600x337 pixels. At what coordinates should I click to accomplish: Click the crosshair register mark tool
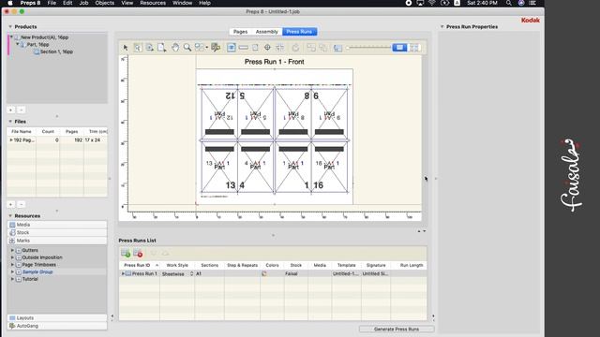coord(267,48)
